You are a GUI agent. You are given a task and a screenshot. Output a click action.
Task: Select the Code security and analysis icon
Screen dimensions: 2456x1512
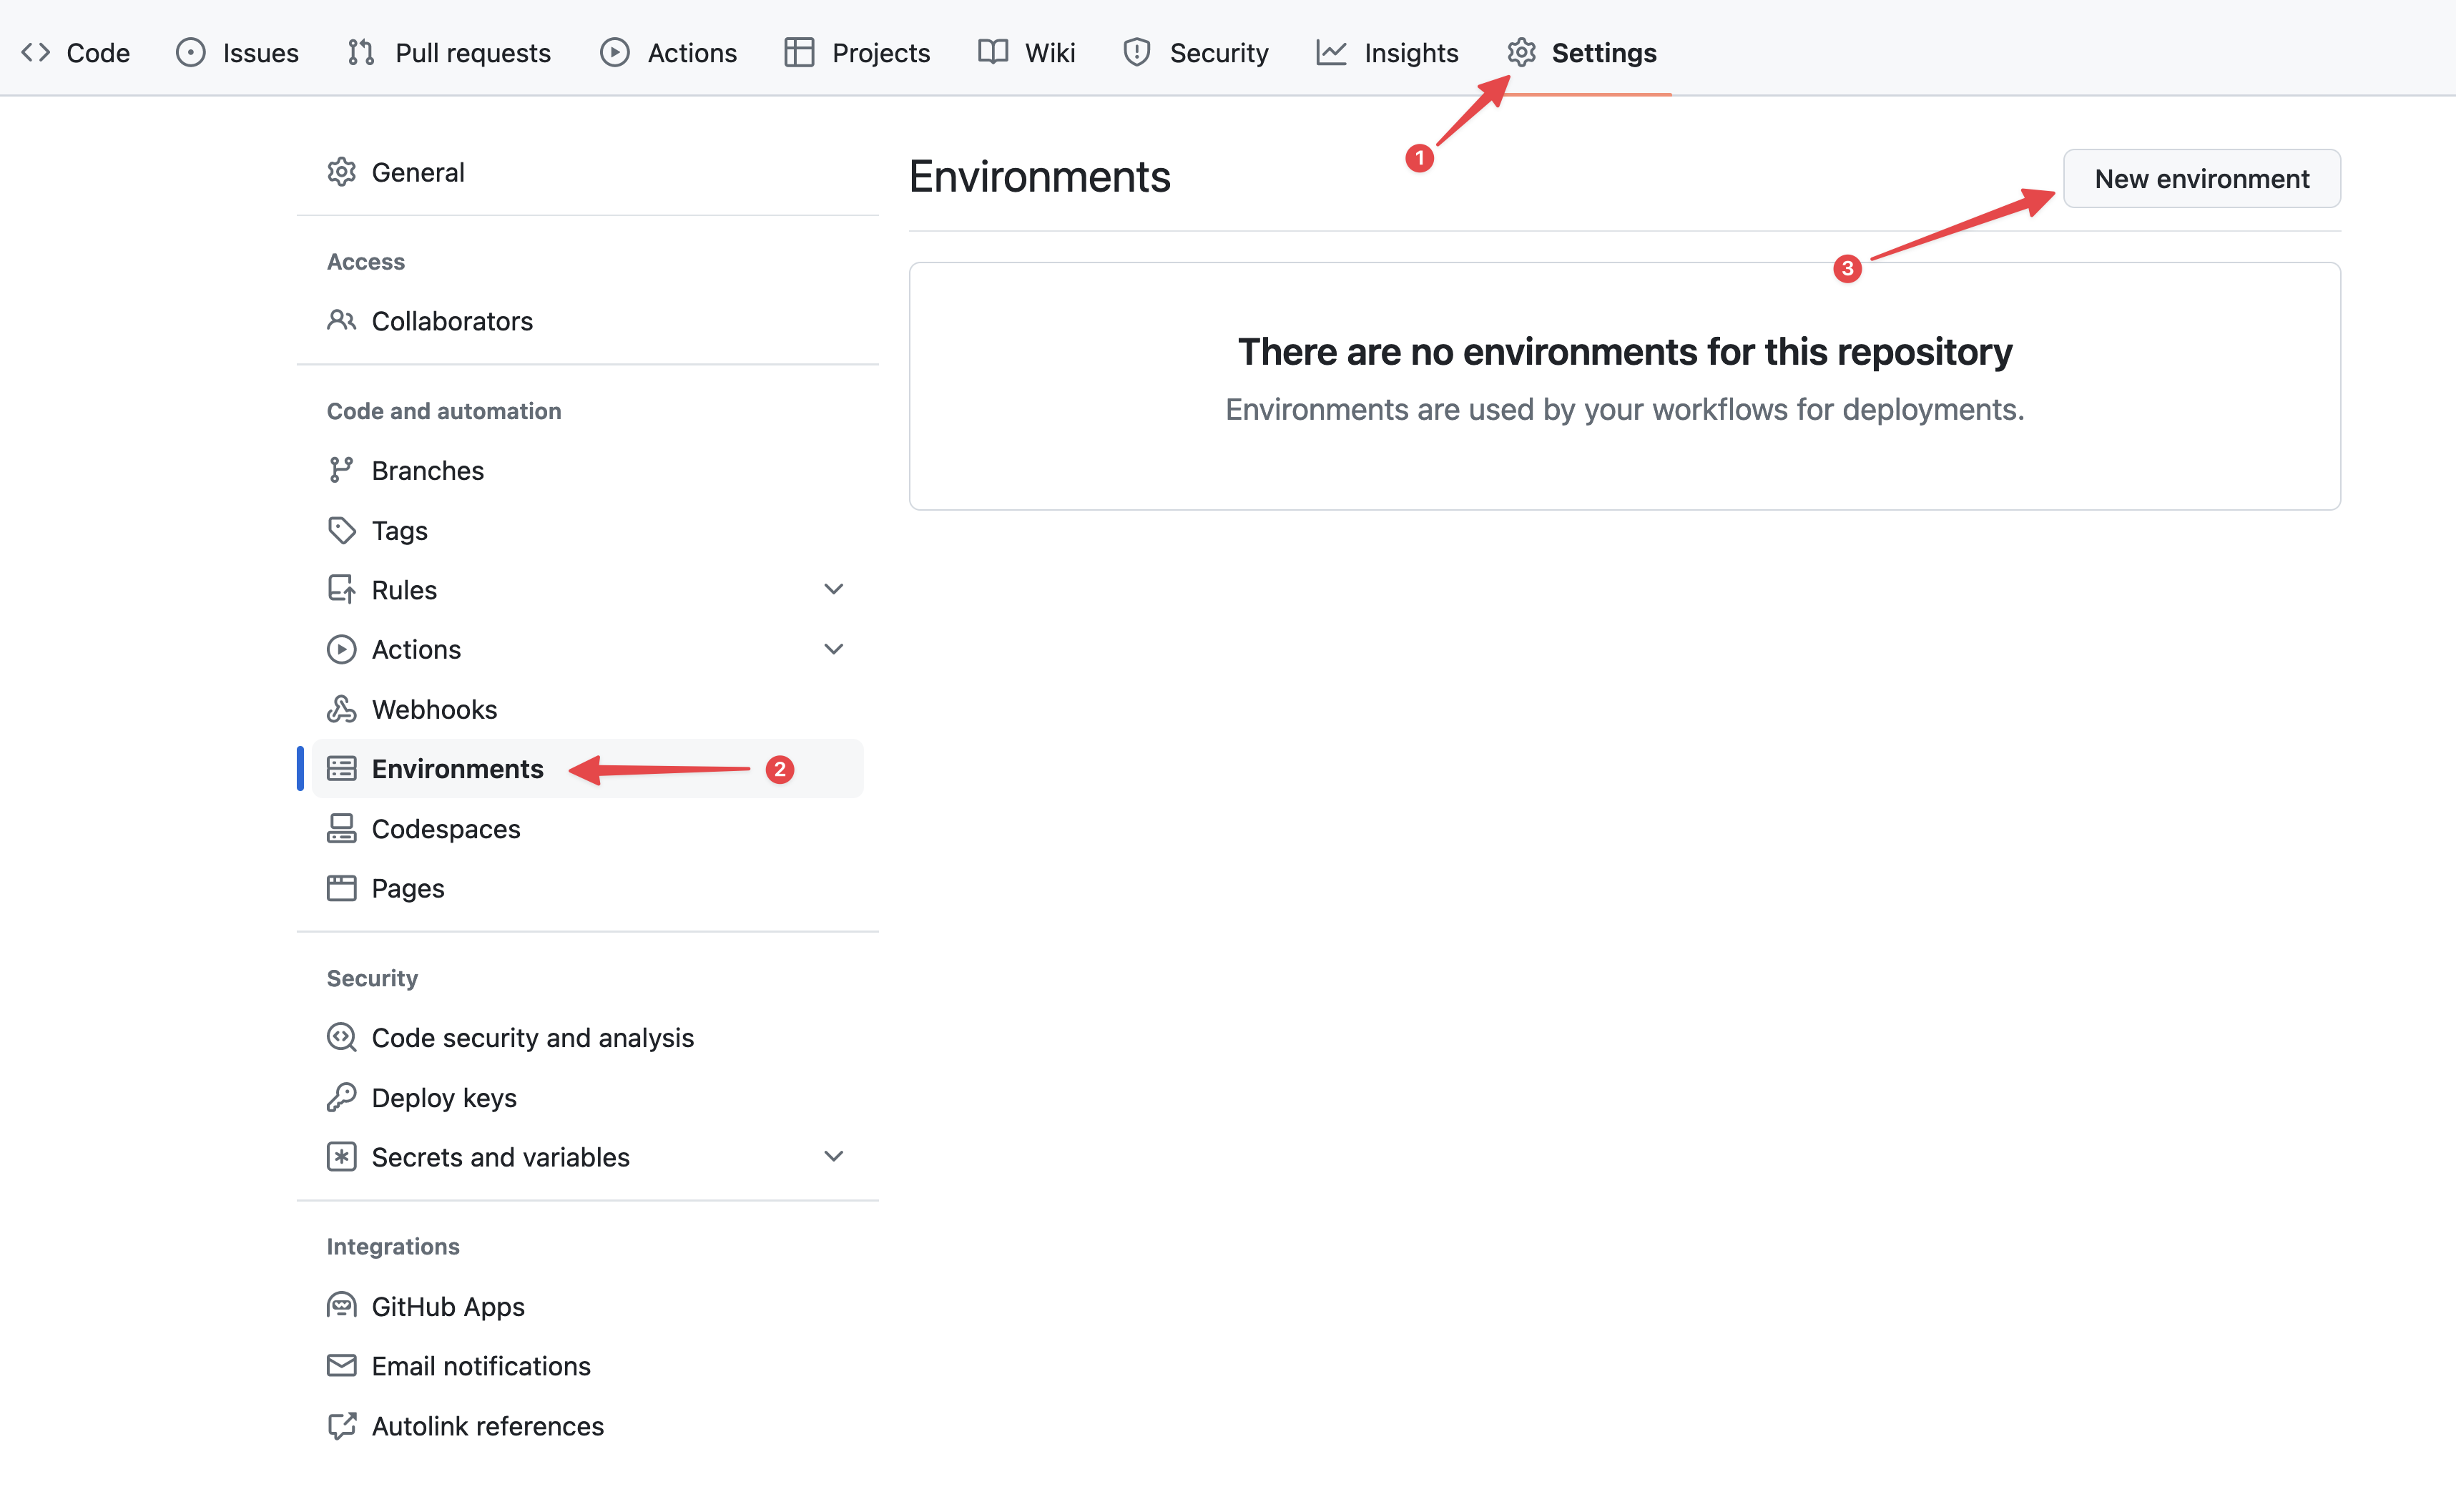point(341,1037)
